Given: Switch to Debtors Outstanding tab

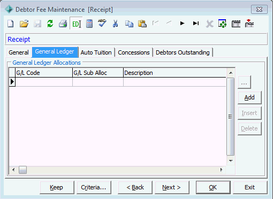Looking at the screenshot, I should pos(183,52).
